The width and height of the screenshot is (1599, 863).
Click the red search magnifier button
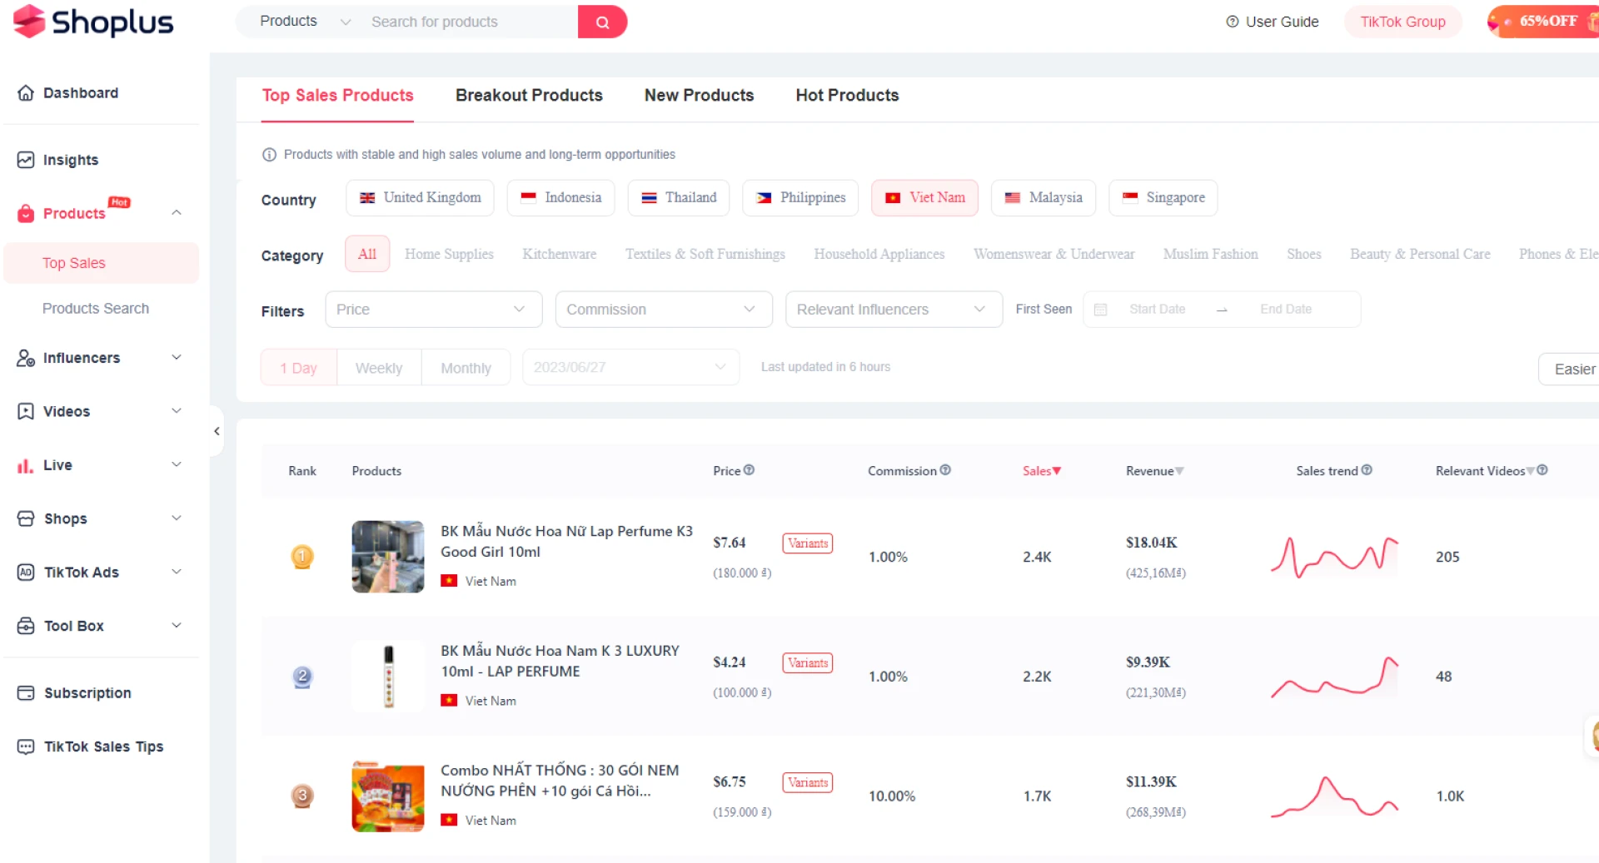pyautogui.click(x=602, y=22)
